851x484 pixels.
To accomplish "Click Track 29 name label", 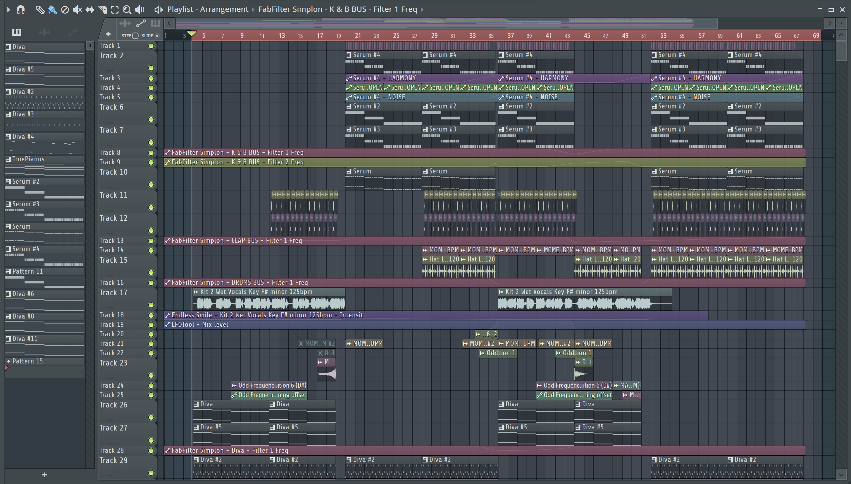I will [113, 461].
